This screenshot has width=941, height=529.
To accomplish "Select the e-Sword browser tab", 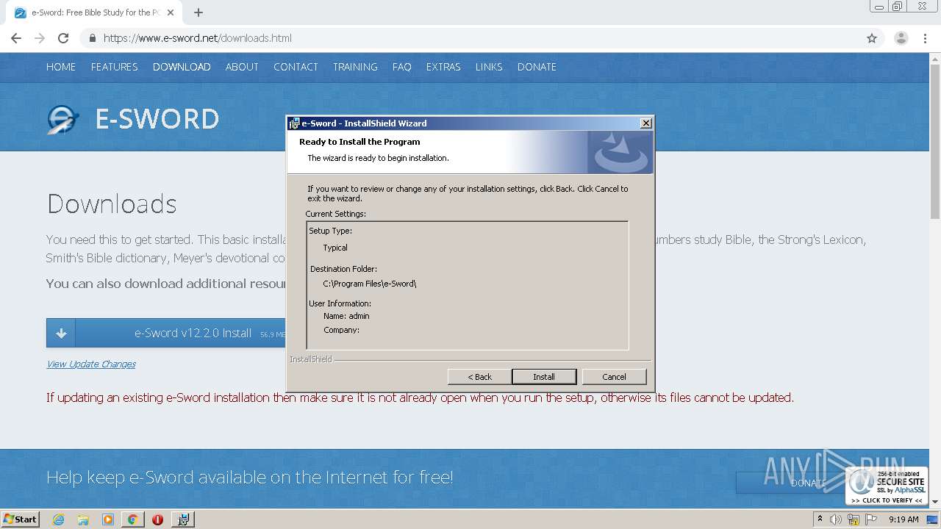I will click(x=94, y=12).
